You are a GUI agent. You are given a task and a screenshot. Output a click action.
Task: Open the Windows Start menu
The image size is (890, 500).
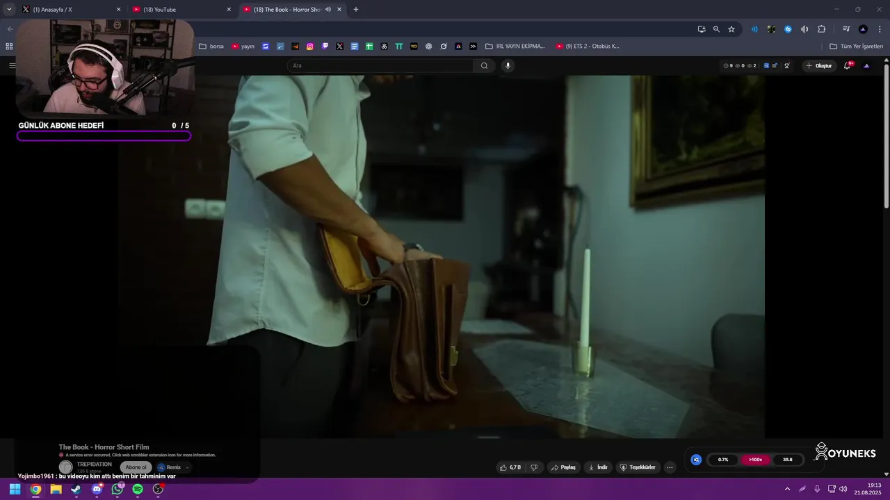[x=15, y=489]
